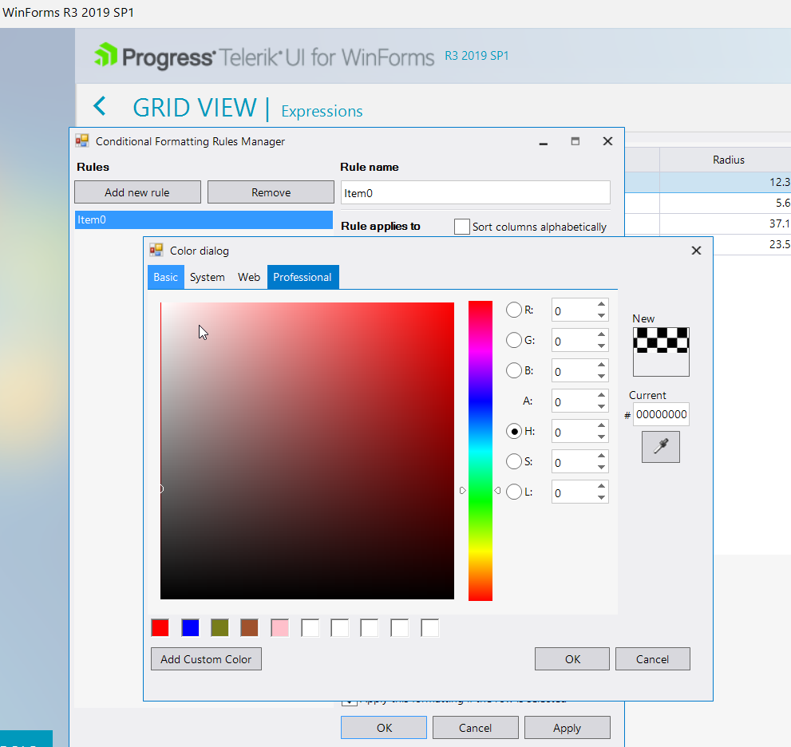This screenshot has height=747, width=791.
Task: Close the Color dialog window
Action: tap(696, 251)
